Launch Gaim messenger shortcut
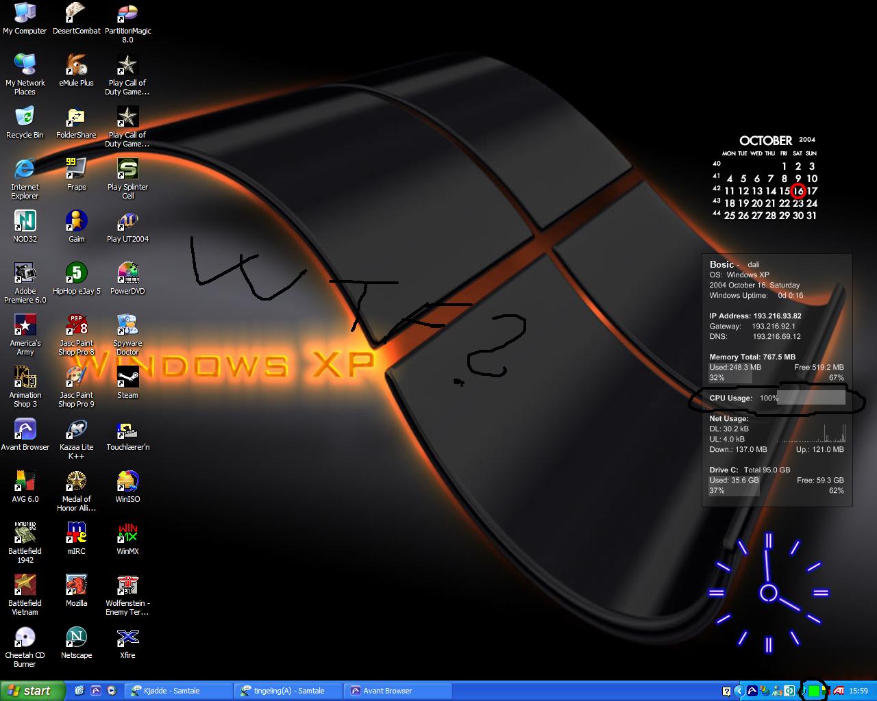 pos(76,227)
